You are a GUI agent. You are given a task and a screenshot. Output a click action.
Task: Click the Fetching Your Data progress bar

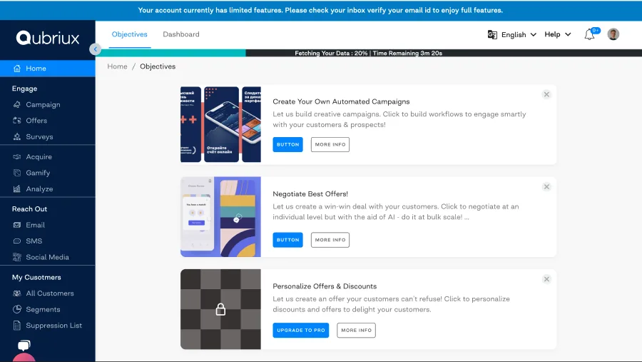[x=369, y=53]
